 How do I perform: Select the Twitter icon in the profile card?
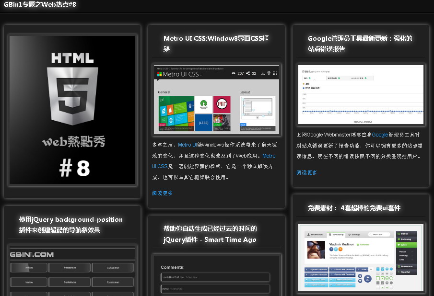336,249
